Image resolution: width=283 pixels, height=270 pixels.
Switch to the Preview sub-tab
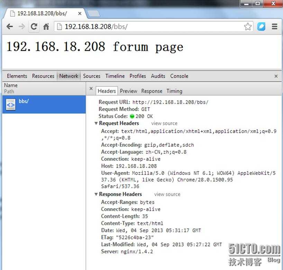click(x=128, y=91)
